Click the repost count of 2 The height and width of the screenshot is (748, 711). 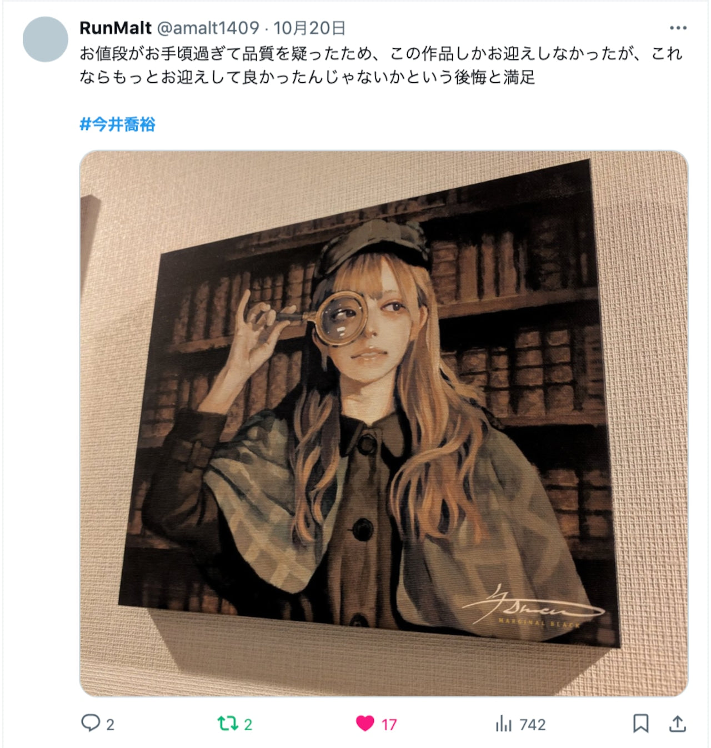(x=248, y=724)
